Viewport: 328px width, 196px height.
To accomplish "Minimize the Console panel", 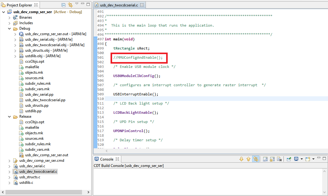I will tap(319, 158).
